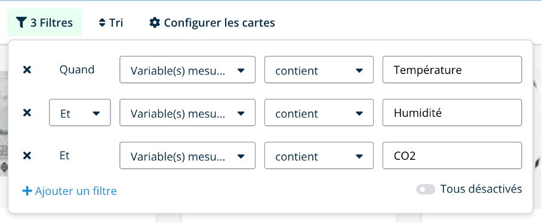
Task: Open the Tri sort menu
Action: (x=111, y=23)
